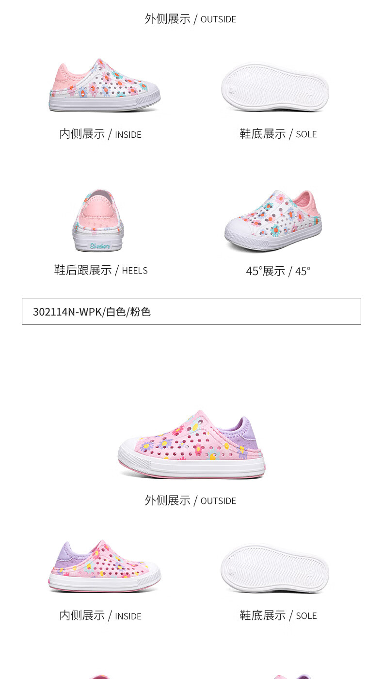The image size is (383, 679).
Task: Click the white-pink shoe heel image
Action: (x=98, y=221)
